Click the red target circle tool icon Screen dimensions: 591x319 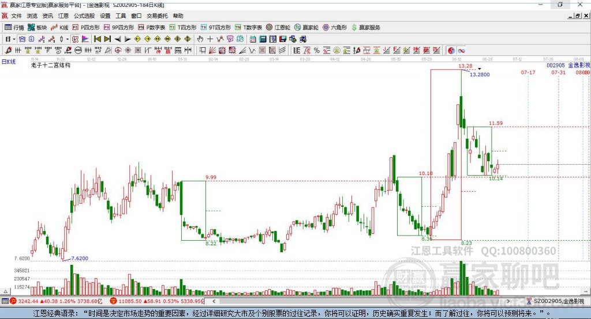(x=118, y=51)
